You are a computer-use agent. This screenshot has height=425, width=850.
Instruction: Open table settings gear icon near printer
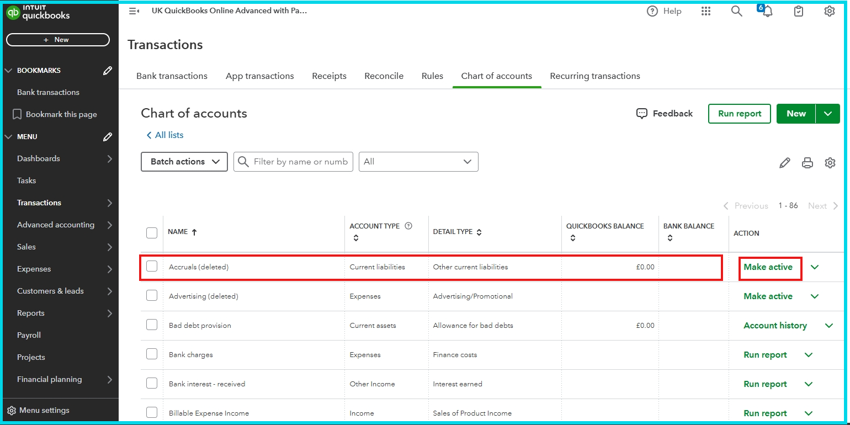[830, 162]
